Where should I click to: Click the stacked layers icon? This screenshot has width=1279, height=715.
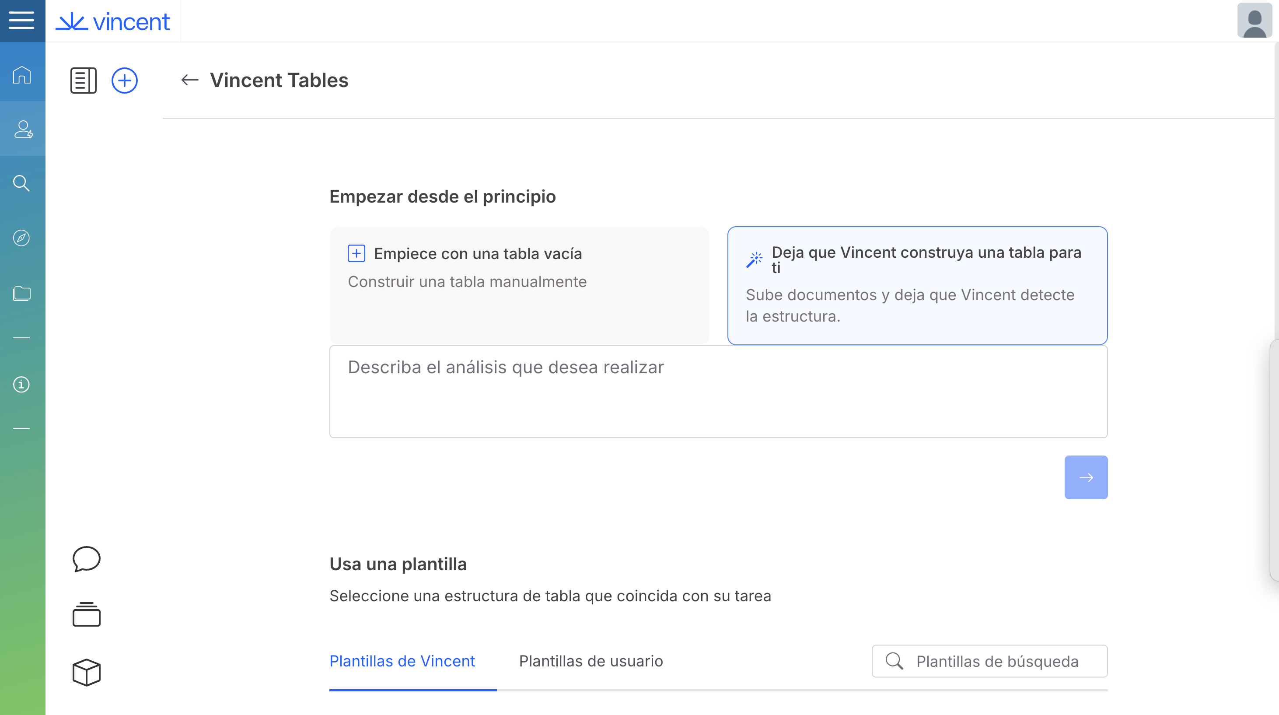pos(87,615)
